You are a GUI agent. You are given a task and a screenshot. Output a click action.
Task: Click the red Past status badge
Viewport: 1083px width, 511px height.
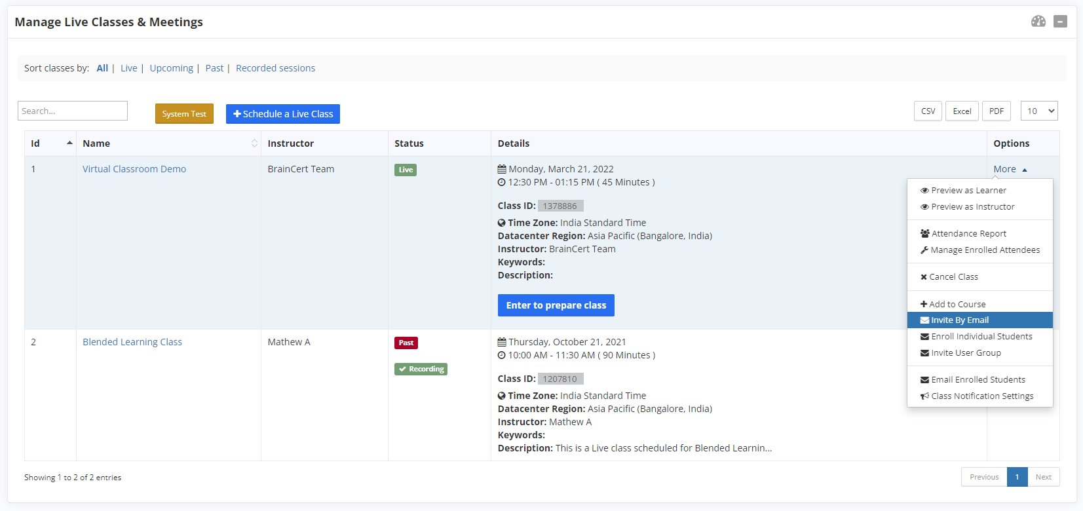(x=406, y=343)
